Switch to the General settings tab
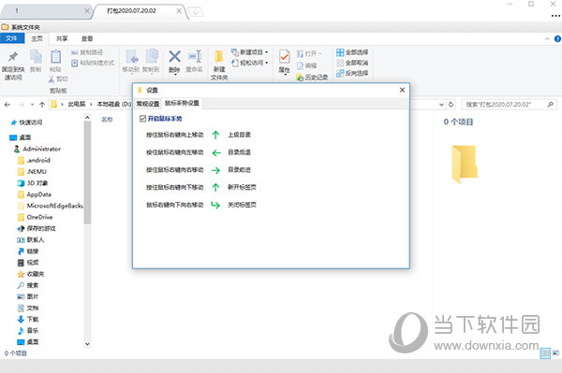Image resolution: width=562 pixels, height=373 pixels. (148, 104)
